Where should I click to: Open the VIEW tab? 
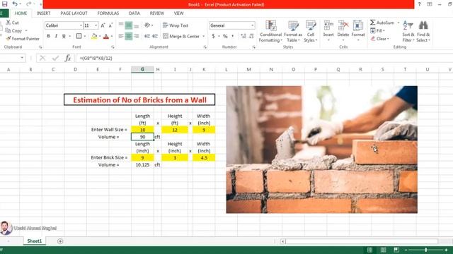[178, 13]
